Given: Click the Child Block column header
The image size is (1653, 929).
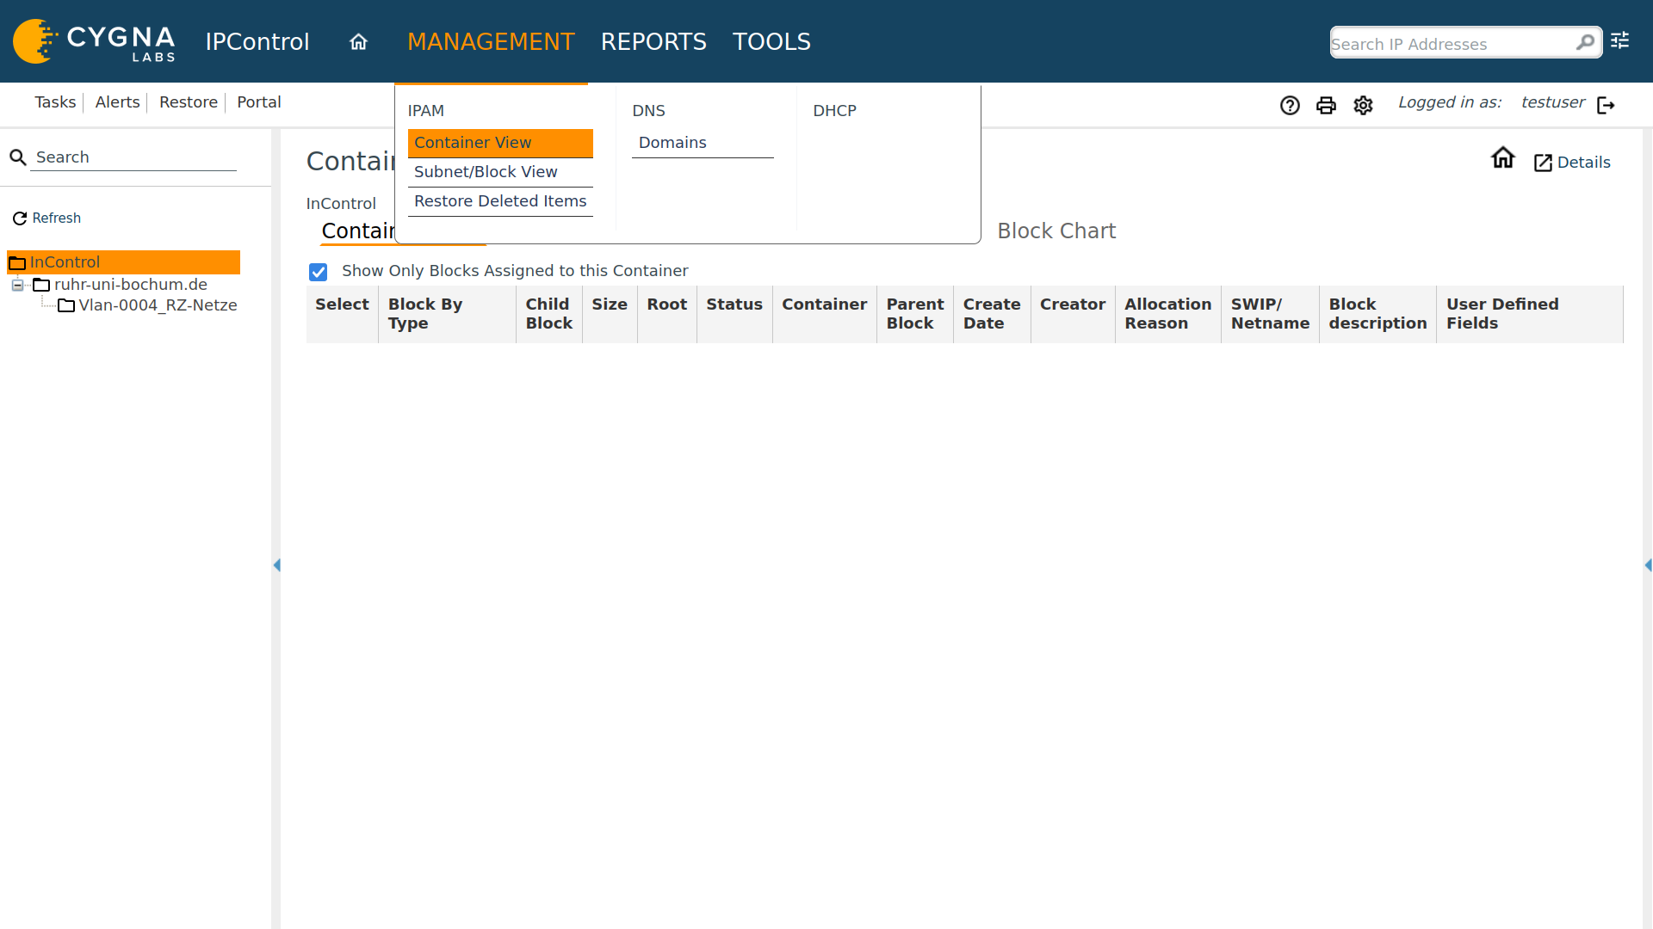Looking at the screenshot, I should 549,314.
